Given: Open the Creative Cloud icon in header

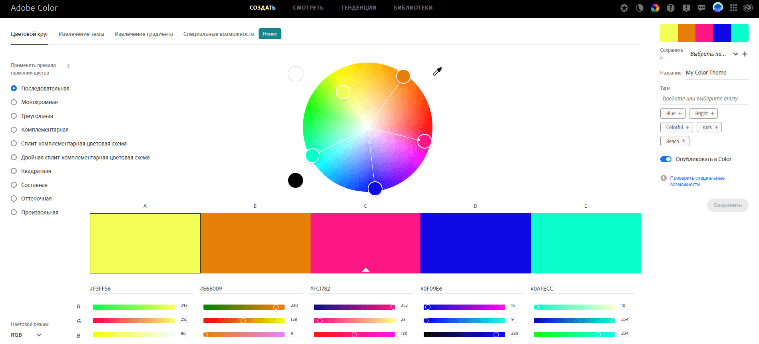Looking at the screenshot, I should click(747, 8).
